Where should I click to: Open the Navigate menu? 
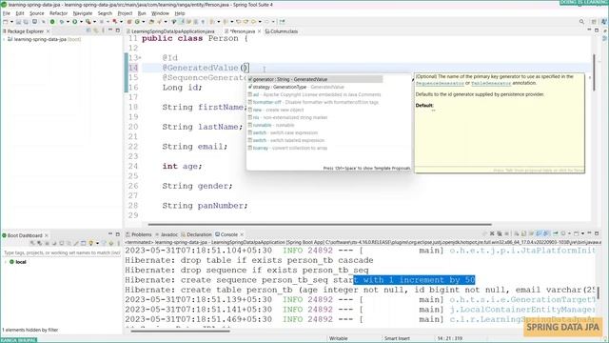tap(83, 13)
